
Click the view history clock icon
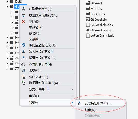click(24, 65)
